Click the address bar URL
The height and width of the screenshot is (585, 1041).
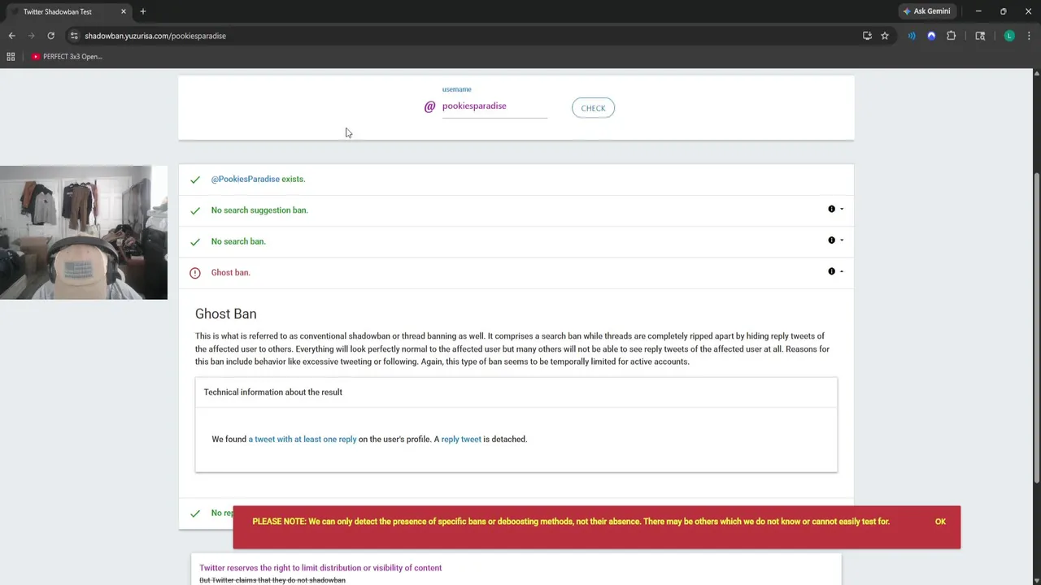tap(155, 36)
